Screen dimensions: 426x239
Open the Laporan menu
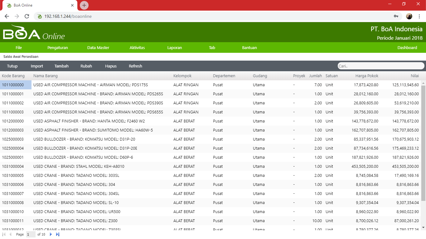(175, 48)
